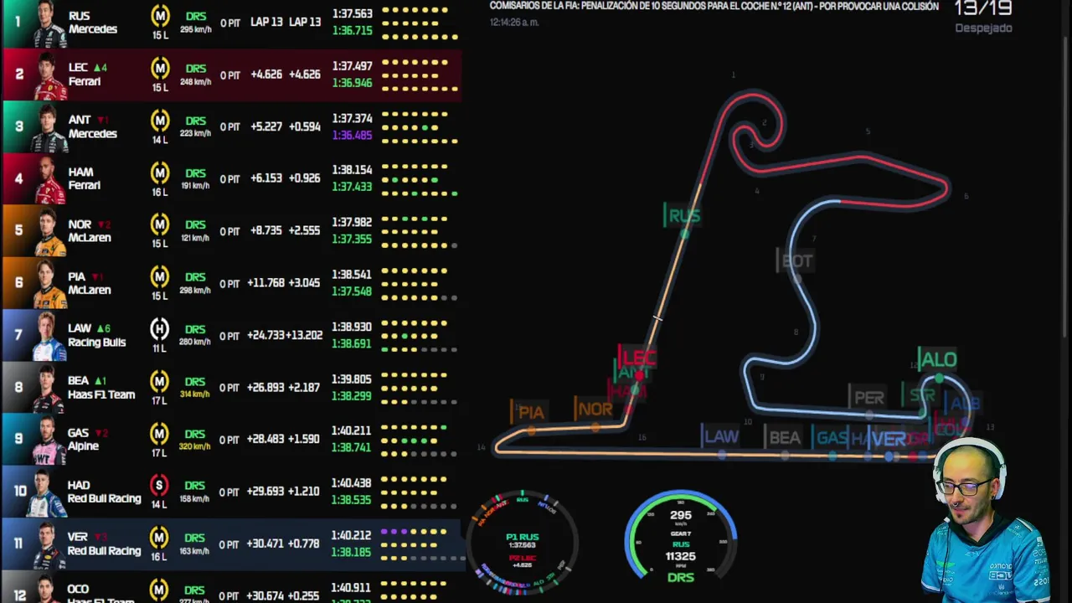Click the DRS indicator in the VER row
Viewport: 1072px width, 603px height.
pyautogui.click(x=195, y=538)
